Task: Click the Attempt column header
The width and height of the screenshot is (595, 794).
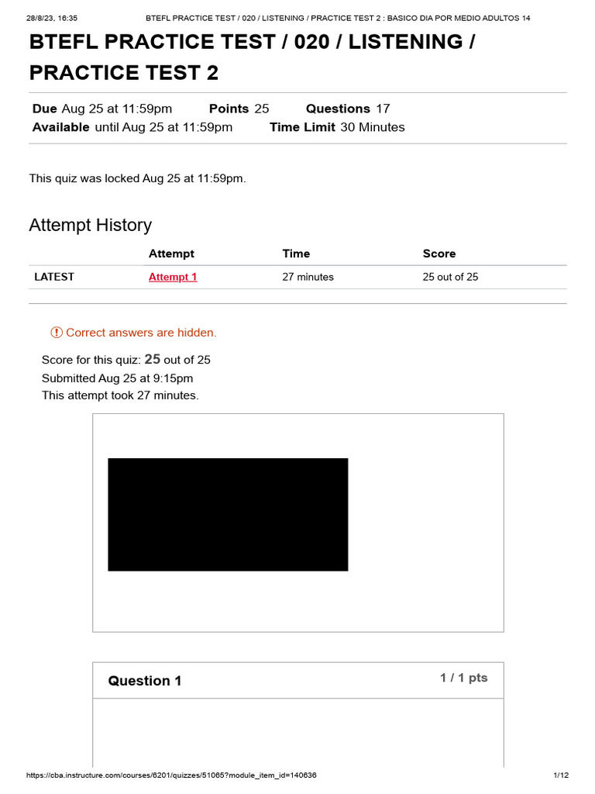Action: pyautogui.click(x=171, y=254)
